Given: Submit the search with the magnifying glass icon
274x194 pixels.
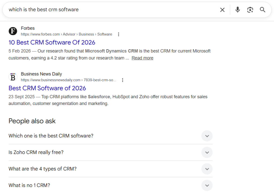Looking at the screenshot, I should [262, 10].
